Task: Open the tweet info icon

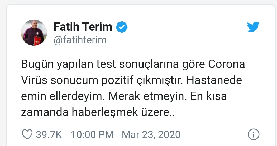Action: point(254,135)
